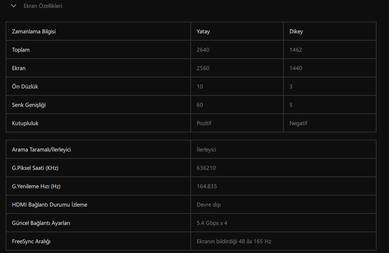Select the 5.4 Gbps x 4 value
Image resolution: width=389 pixels, height=253 pixels.
212,223
